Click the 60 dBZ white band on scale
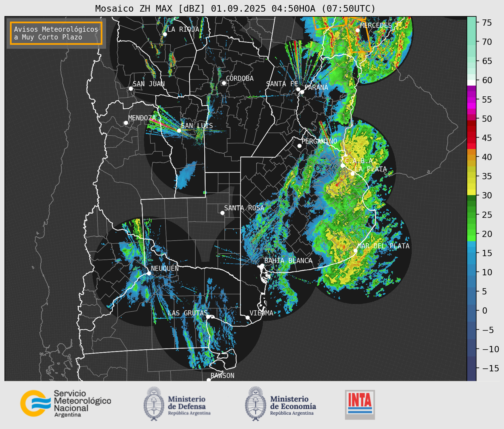 (471, 82)
